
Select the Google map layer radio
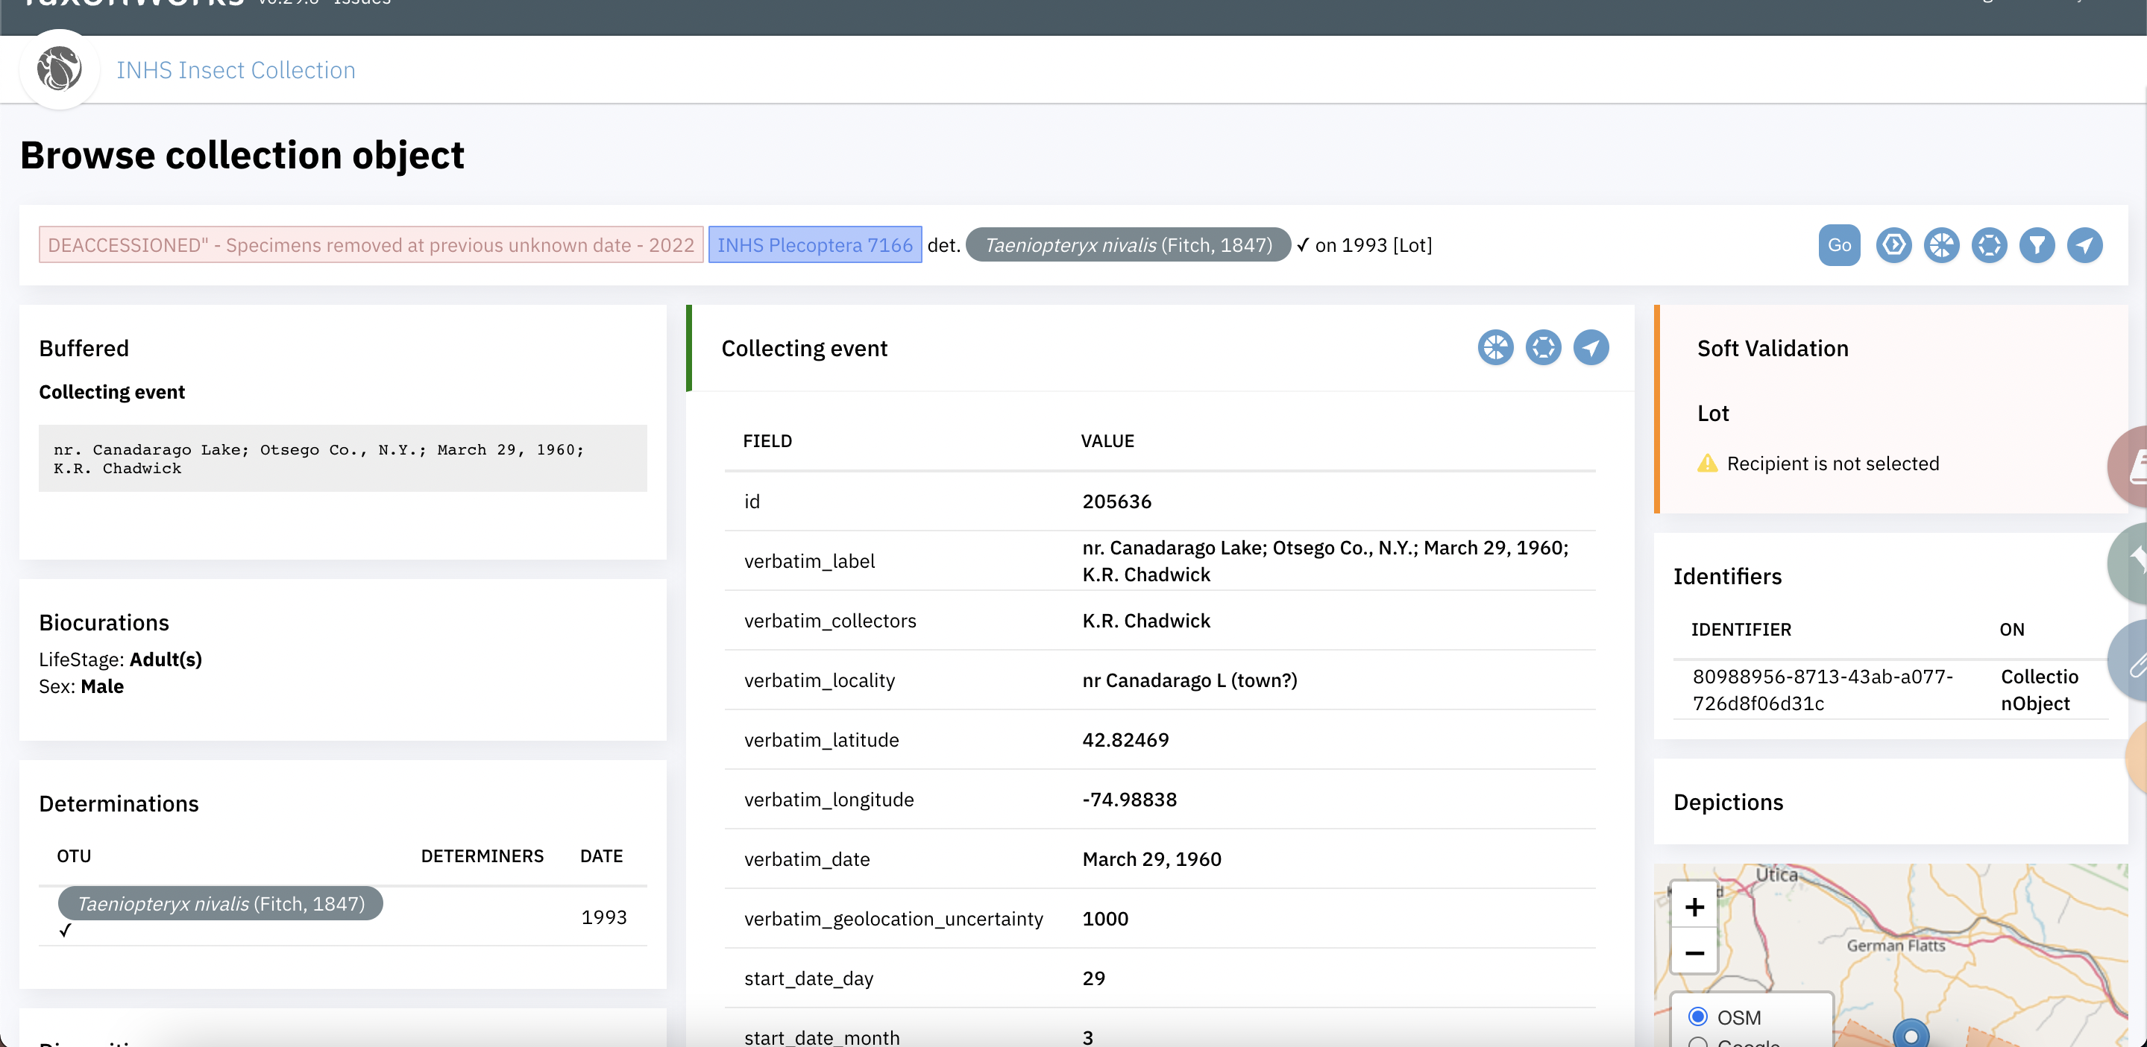pos(1697,1042)
